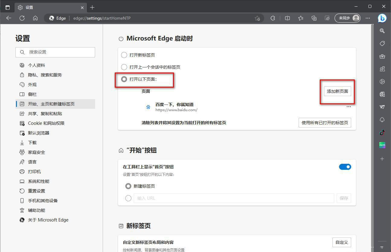The width and height of the screenshot is (391, 252).
Task: Open the more options menu for the Baidu page
Action: point(348,107)
